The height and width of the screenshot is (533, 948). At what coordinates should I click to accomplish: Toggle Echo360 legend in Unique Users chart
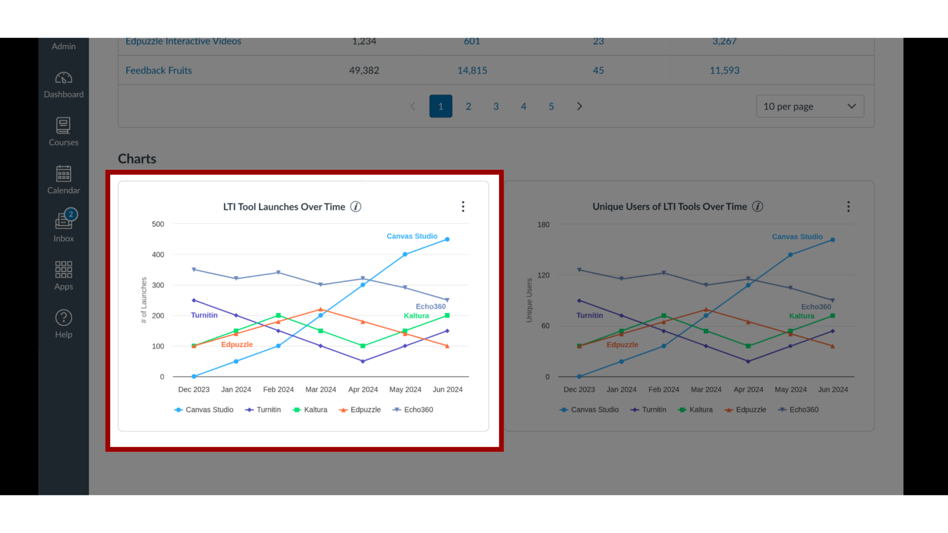pos(798,410)
